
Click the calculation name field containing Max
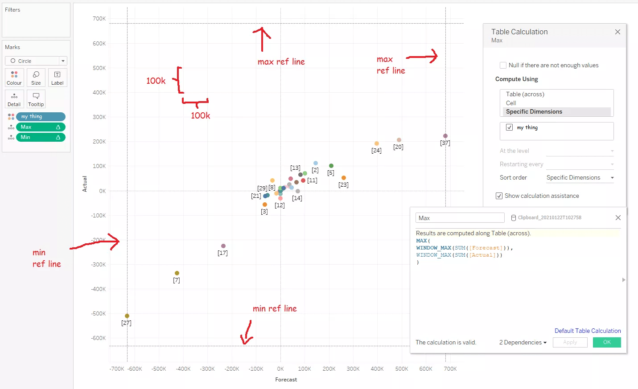click(x=460, y=218)
